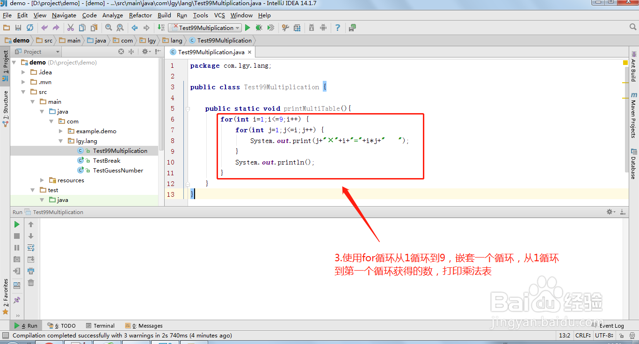Screen dimensions: 639x344
Task: Click the Forward navigation arrow
Action: click(x=146, y=28)
